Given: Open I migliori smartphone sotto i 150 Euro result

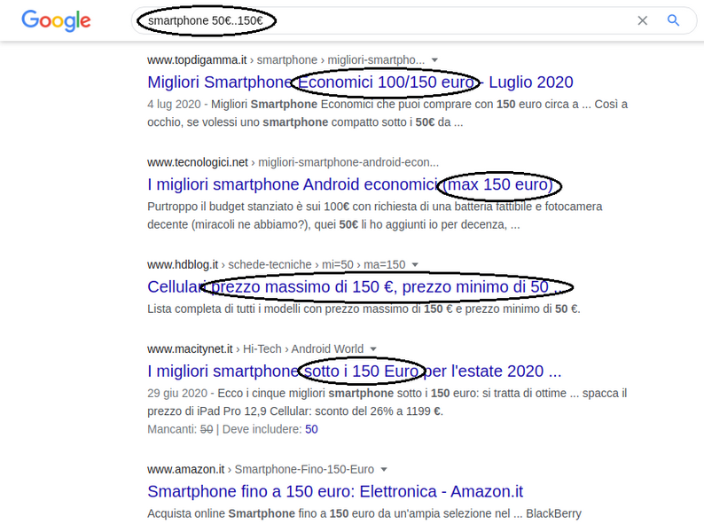Looking at the screenshot, I should click(355, 371).
